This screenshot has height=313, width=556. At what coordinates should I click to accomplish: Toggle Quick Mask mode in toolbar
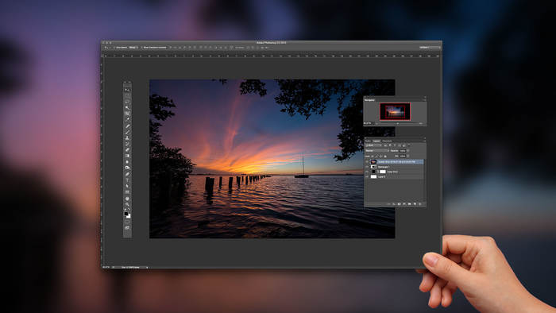point(127,222)
